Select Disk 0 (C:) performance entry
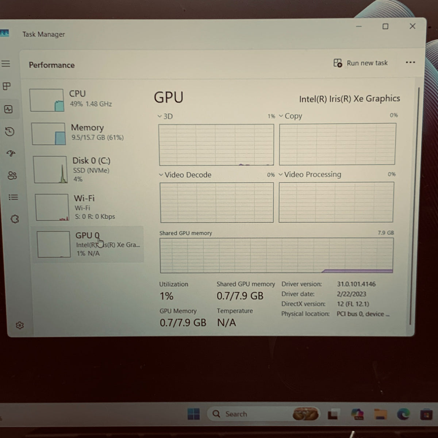The image size is (438, 438). [x=88, y=169]
